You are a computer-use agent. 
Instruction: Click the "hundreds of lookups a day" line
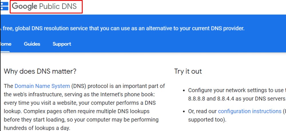(37, 128)
